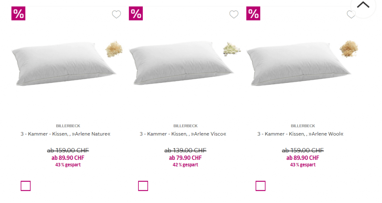Image resolution: width=382 pixels, height=203 pixels.
Task: Tick compare checkbox under Arlene Nature
Action: point(26,186)
